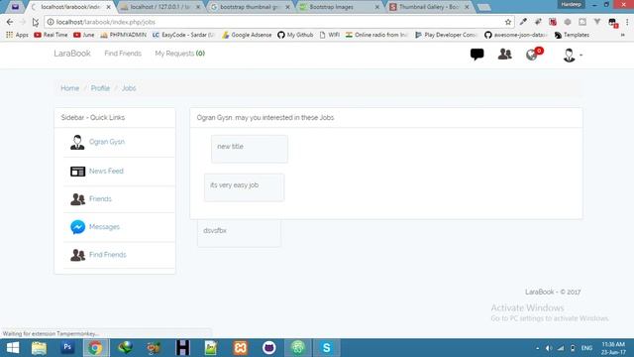Open the notifications globe icon
Viewport: 634px width, 357px height.
532,55
